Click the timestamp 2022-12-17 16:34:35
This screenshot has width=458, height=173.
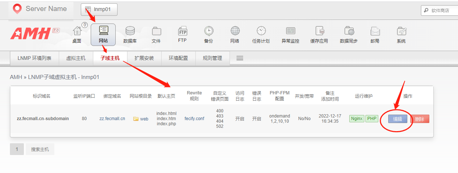click(329, 118)
